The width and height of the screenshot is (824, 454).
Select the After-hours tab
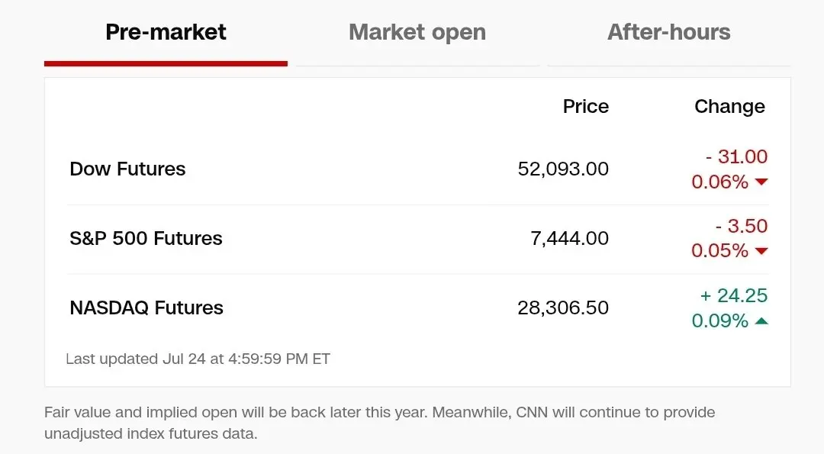click(x=669, y=32)
